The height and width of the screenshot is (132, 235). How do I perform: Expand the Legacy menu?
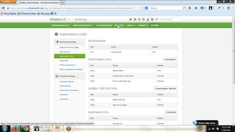[131, 25]
